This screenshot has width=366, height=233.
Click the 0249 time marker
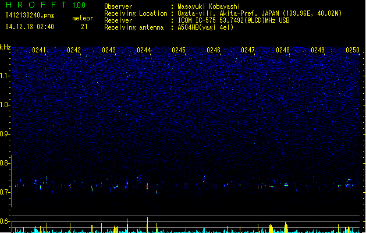(x=318, y=50)
